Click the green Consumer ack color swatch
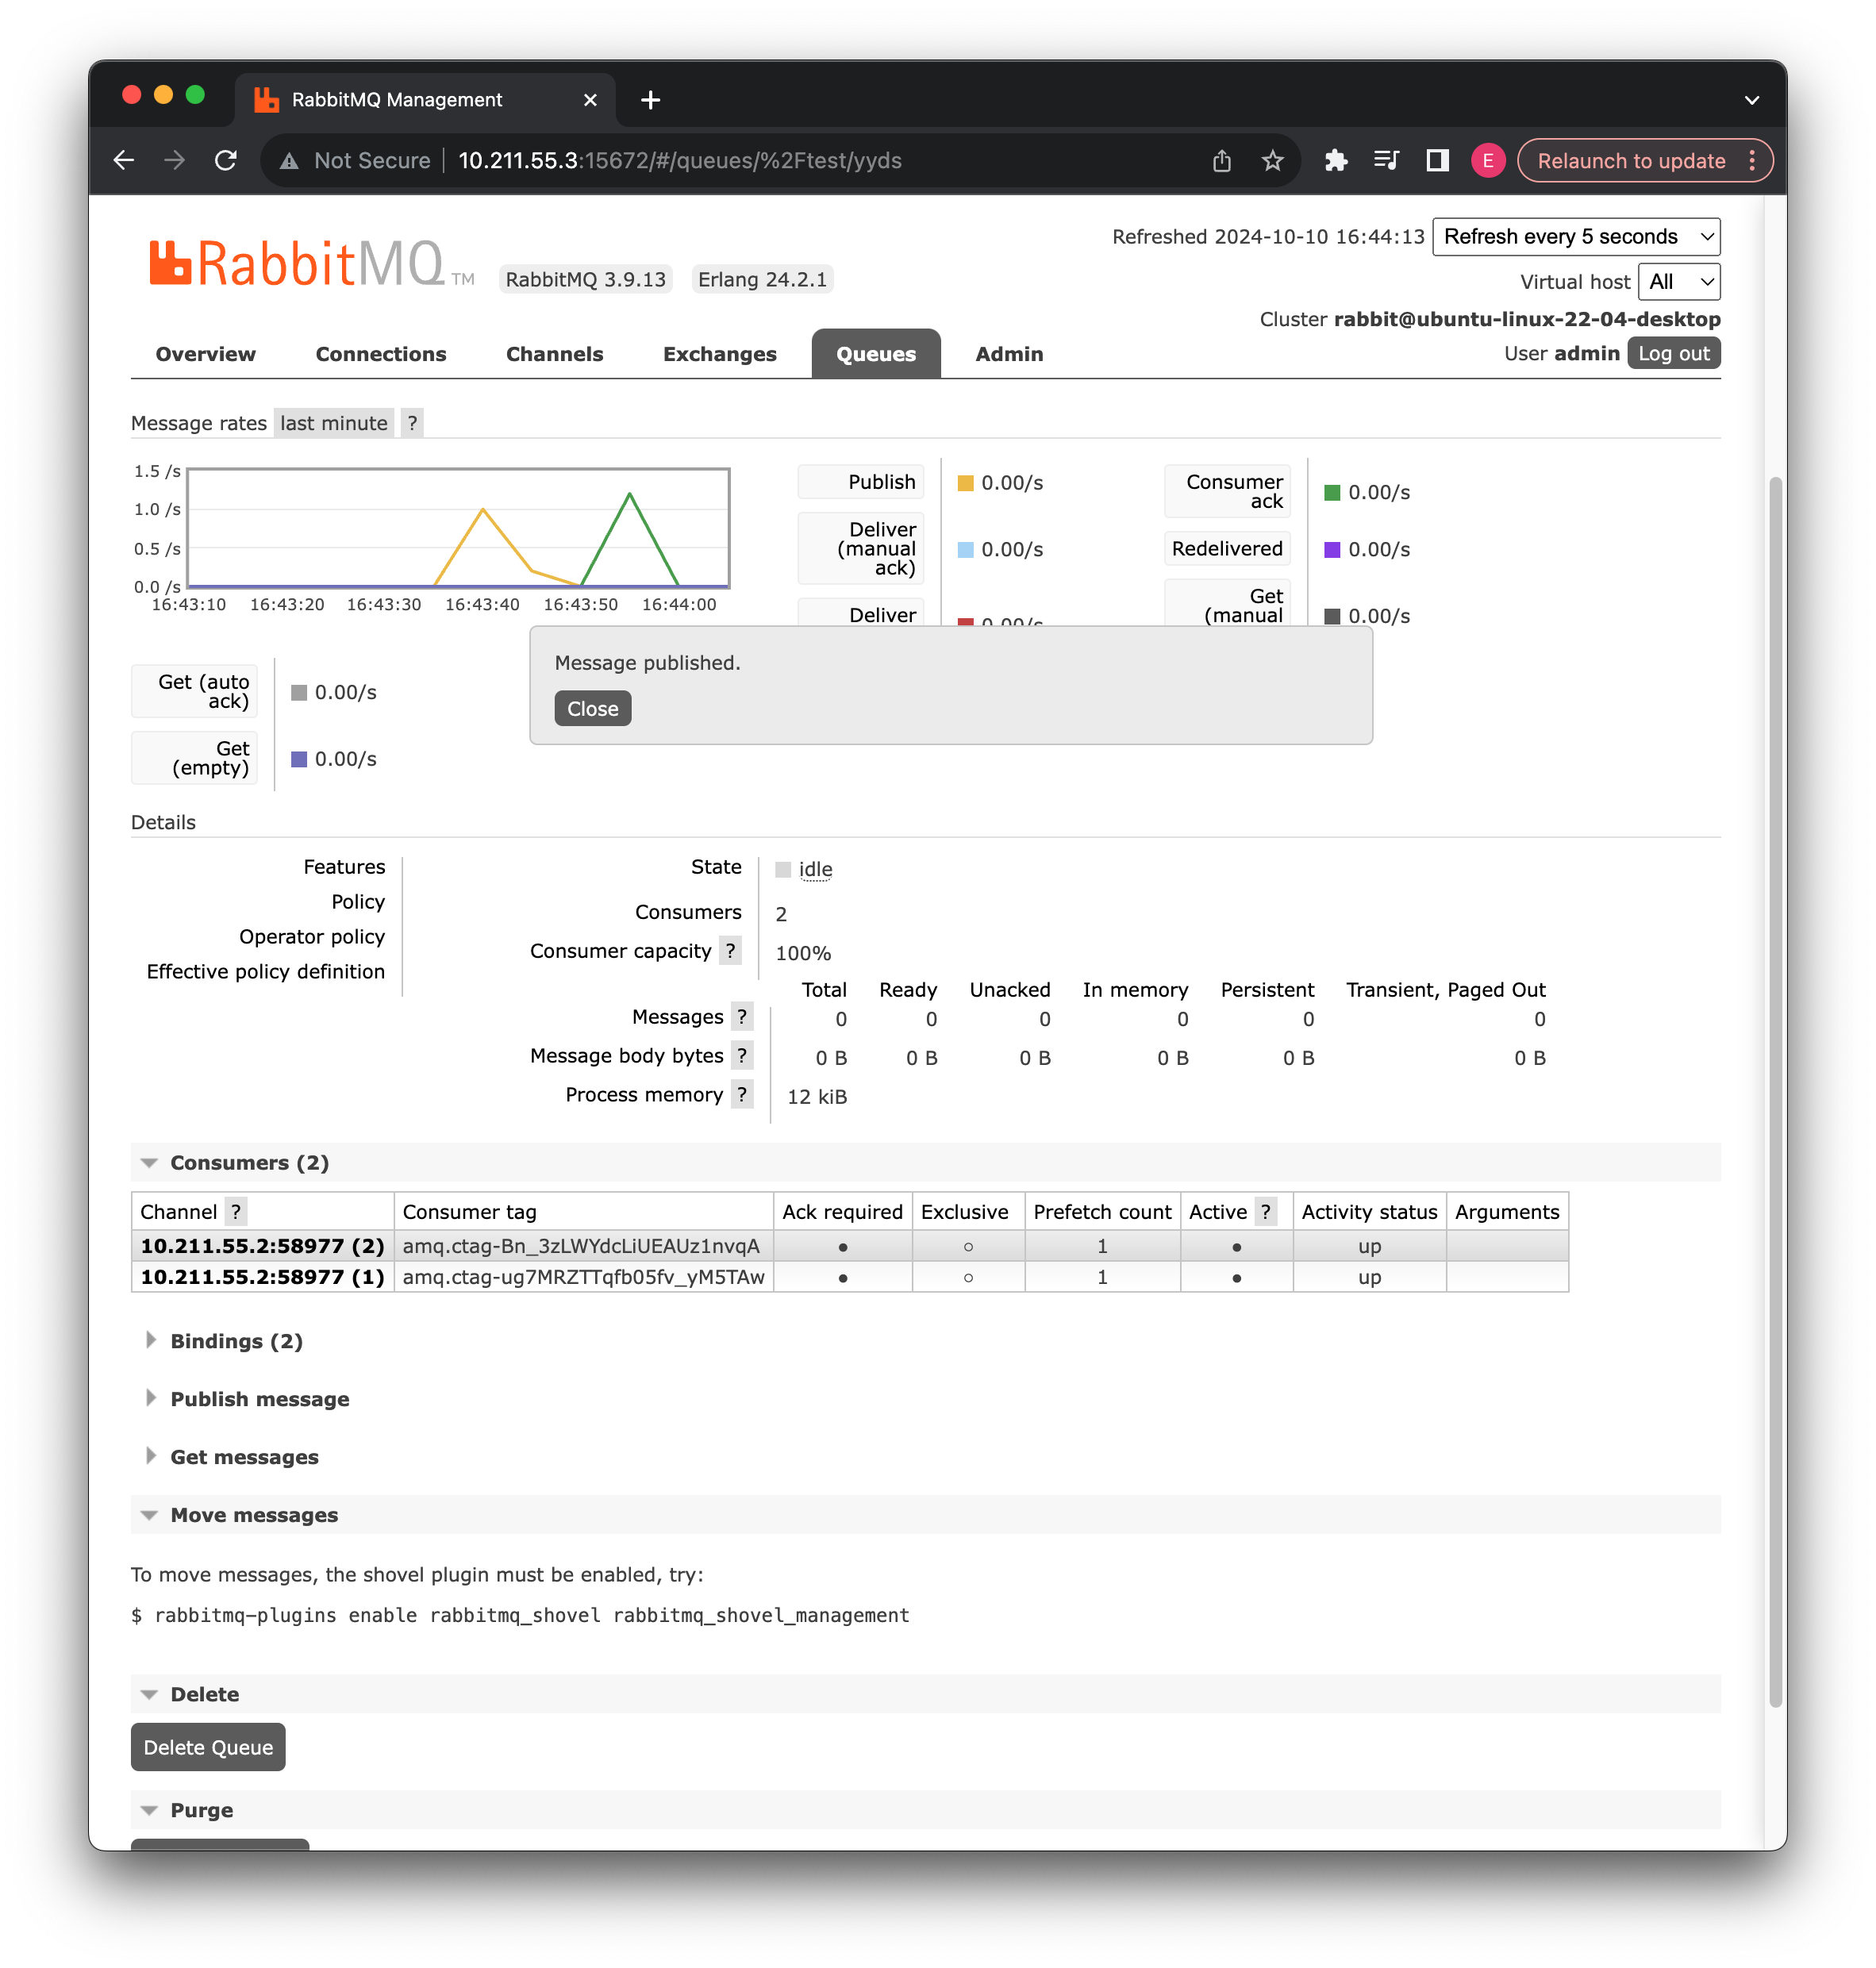 click(x=1332, y=492)
